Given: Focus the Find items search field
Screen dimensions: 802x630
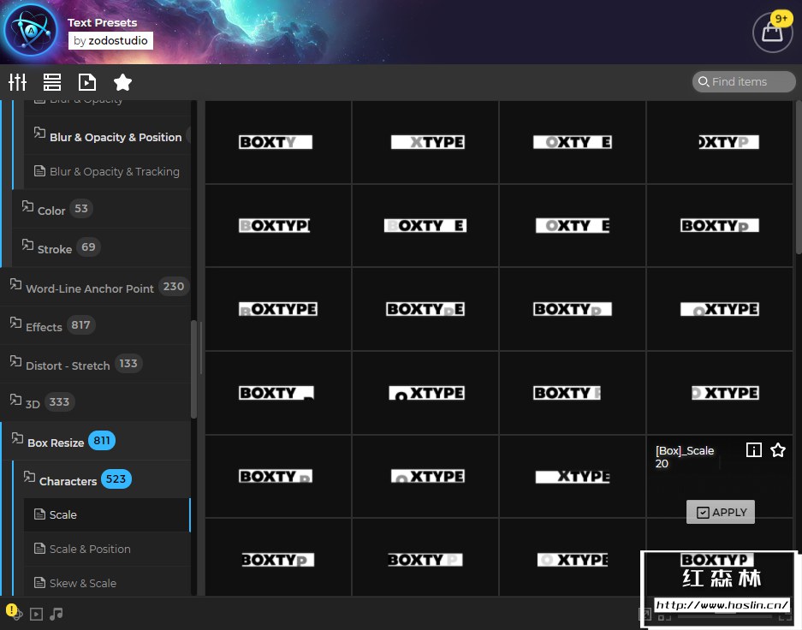Looking at the screenshot, I should click(744, 82).
